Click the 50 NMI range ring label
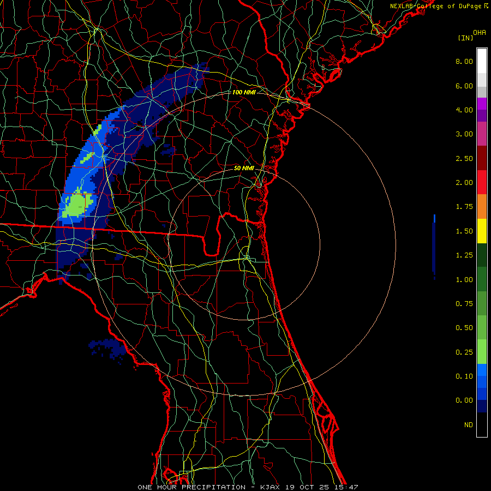The height and width of the screenshot is (491, 491). pos(244,168)
